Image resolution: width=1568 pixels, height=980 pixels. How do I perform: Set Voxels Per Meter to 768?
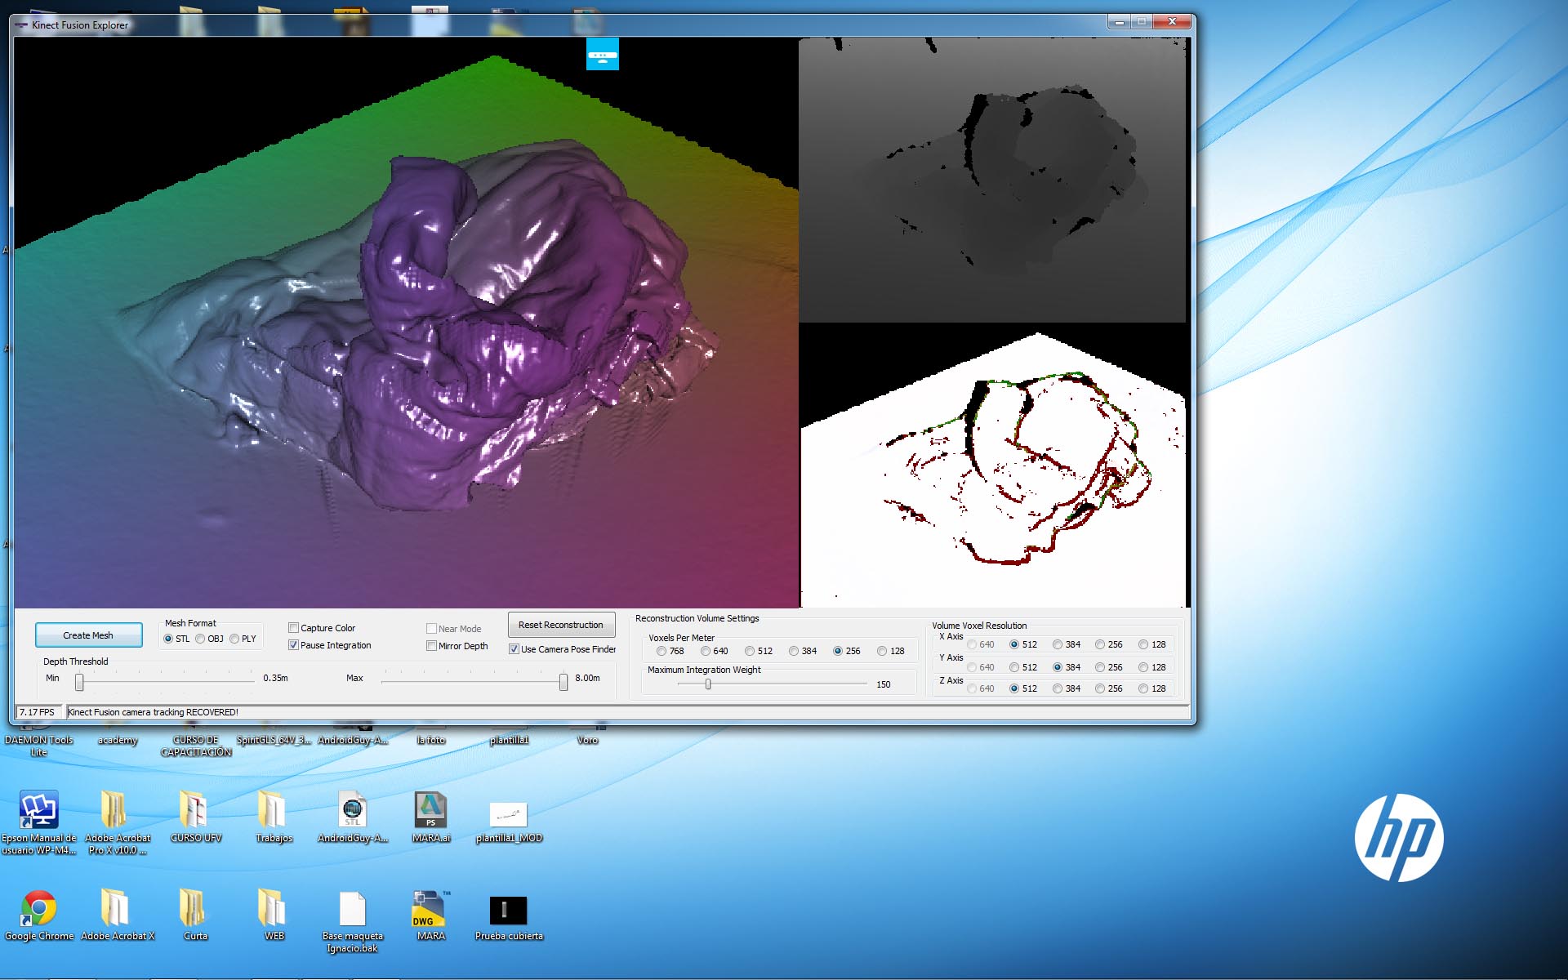click(661, 651)
